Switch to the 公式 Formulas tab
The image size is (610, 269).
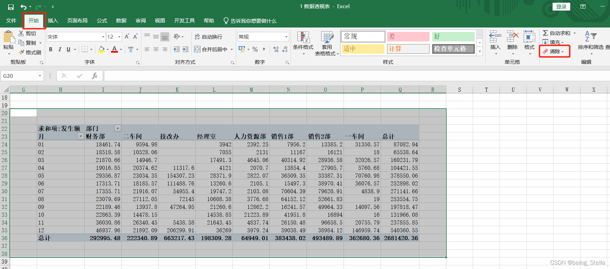pos(102,21)
